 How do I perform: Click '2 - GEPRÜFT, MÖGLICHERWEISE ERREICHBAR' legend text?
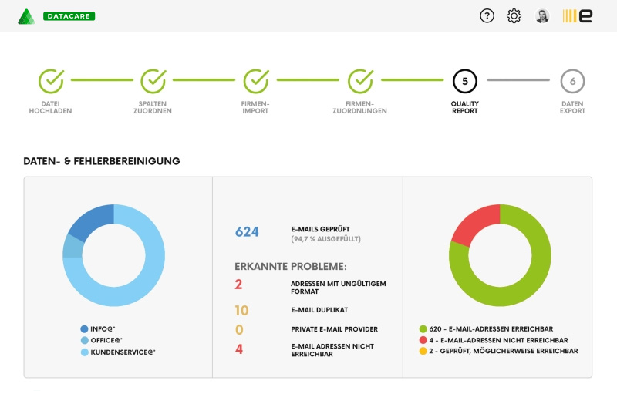click(504, 351)
